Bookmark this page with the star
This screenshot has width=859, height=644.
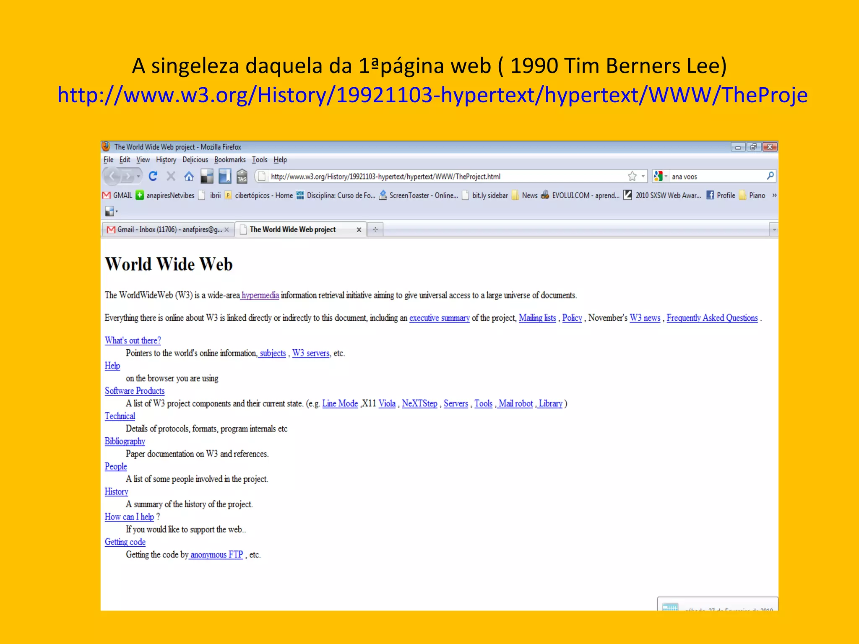[x=632, y=177]
